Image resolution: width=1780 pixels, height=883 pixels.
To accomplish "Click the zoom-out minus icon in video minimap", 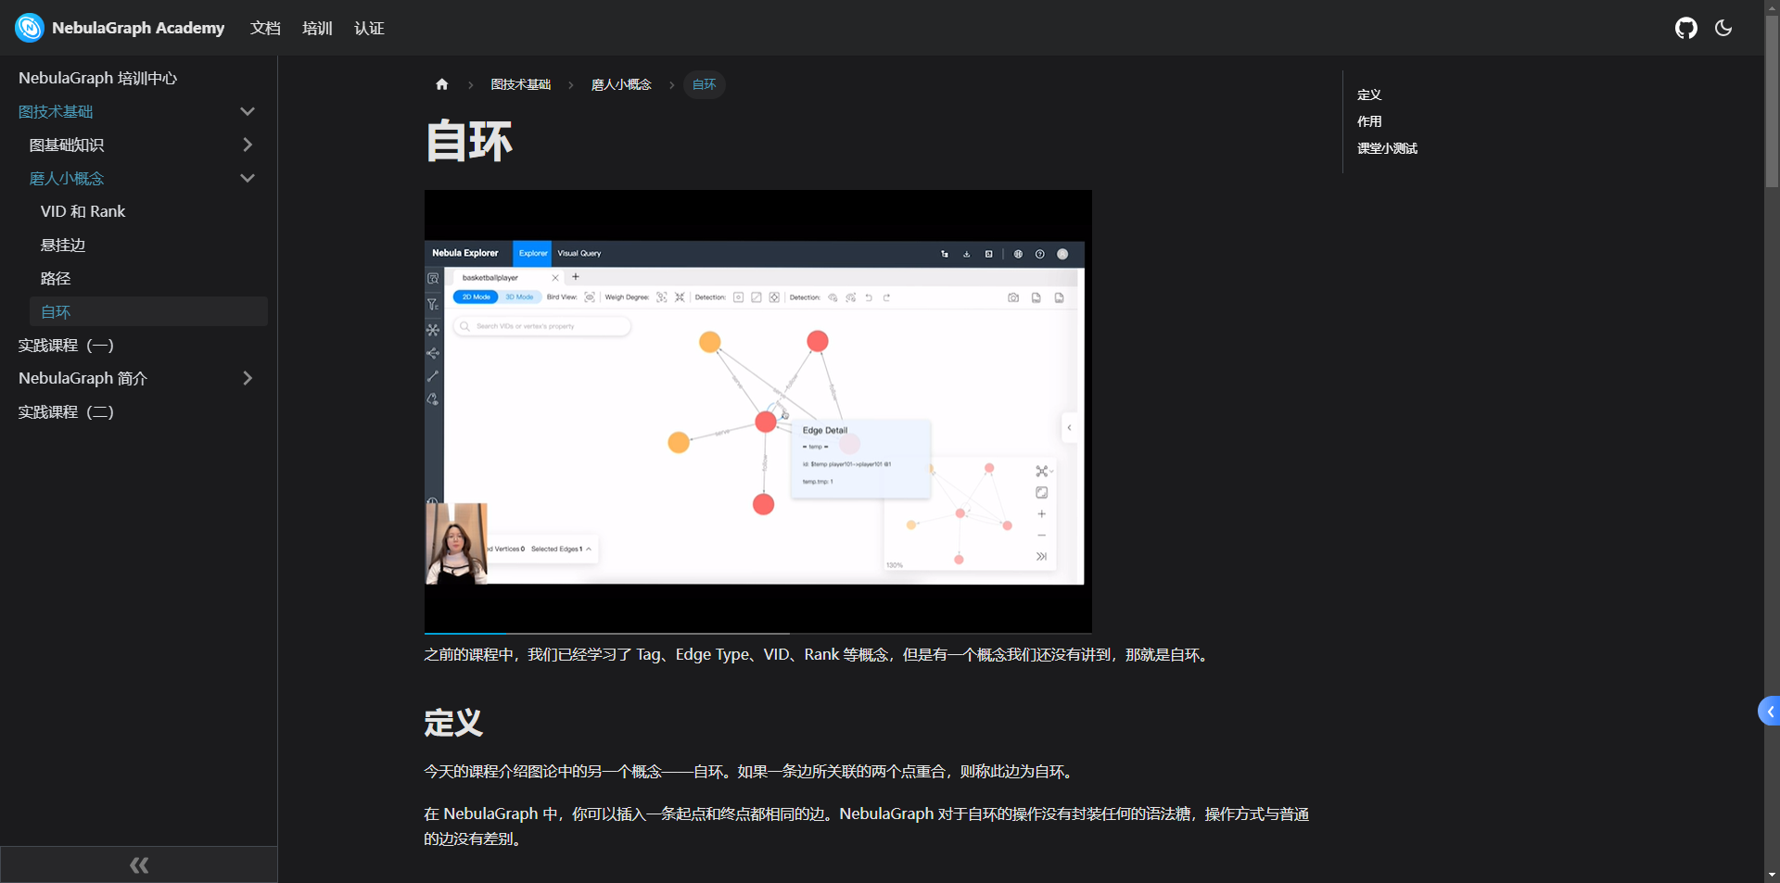I will (x=1042, y=536).
